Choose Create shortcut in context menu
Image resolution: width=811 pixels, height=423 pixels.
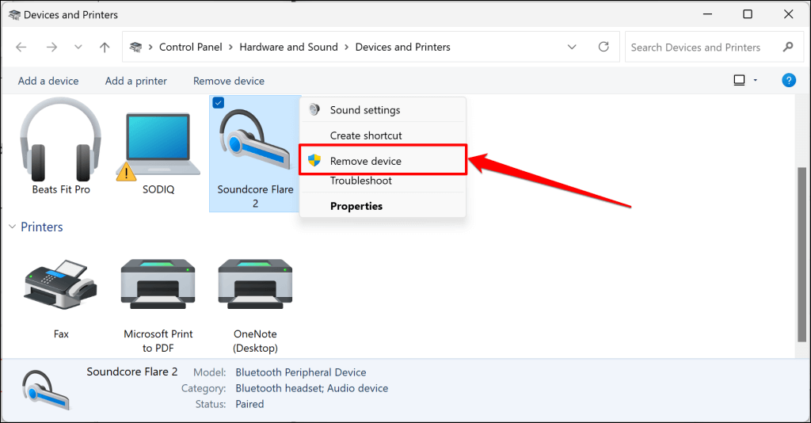383,135
